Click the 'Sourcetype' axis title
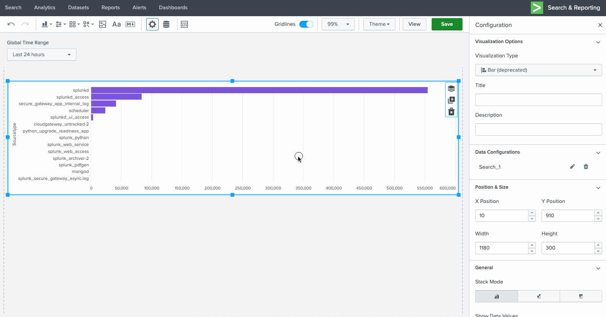The image size is (606, 317). [15, 134]
